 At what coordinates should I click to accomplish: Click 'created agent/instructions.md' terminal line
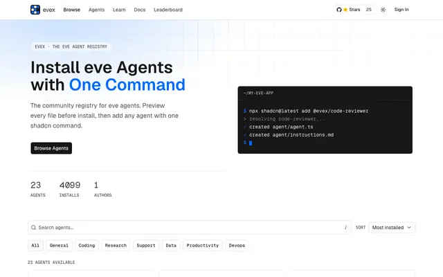click(291, 135)
